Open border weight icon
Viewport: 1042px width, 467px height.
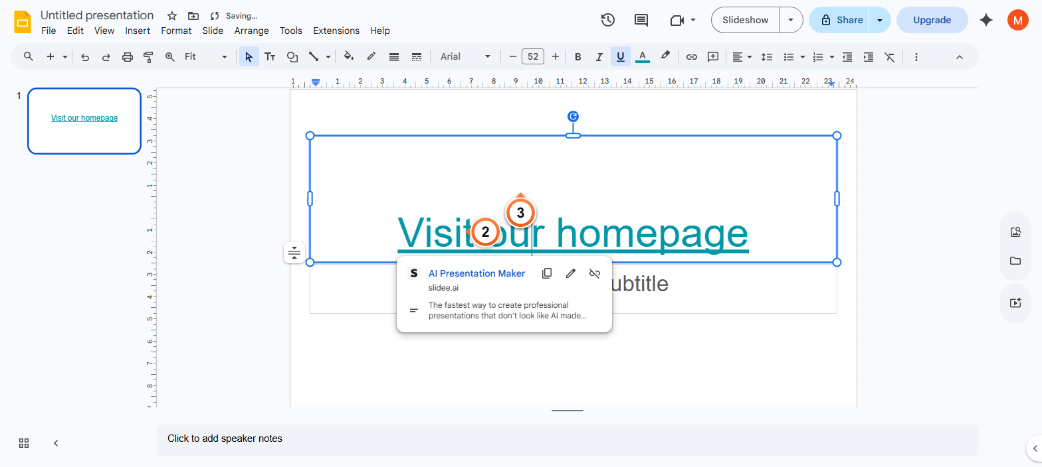394,57
